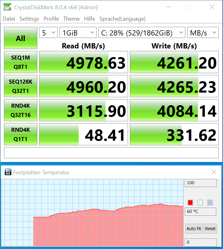
Task: Open the Profile menu
Action: coord(51,19)
